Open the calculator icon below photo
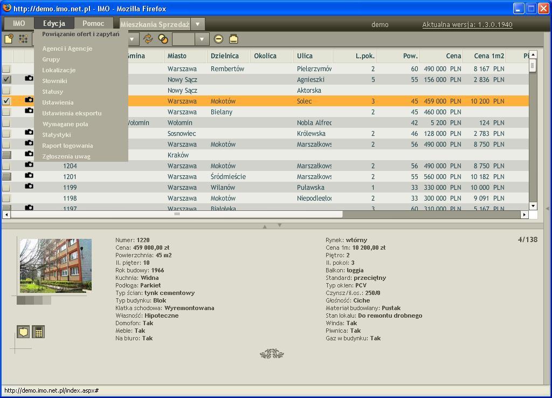 click(38, 332)
